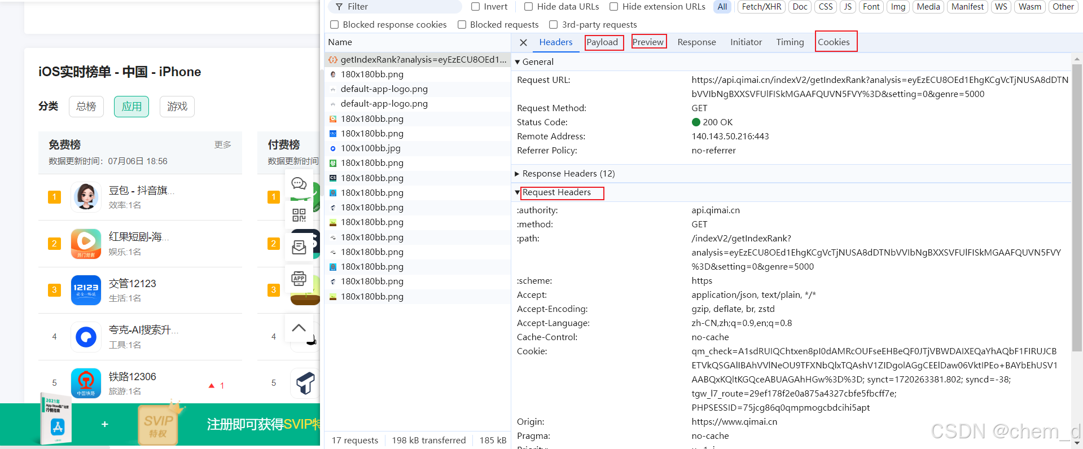Open the 豆包 app avatar icon

(x=86, y=197)
